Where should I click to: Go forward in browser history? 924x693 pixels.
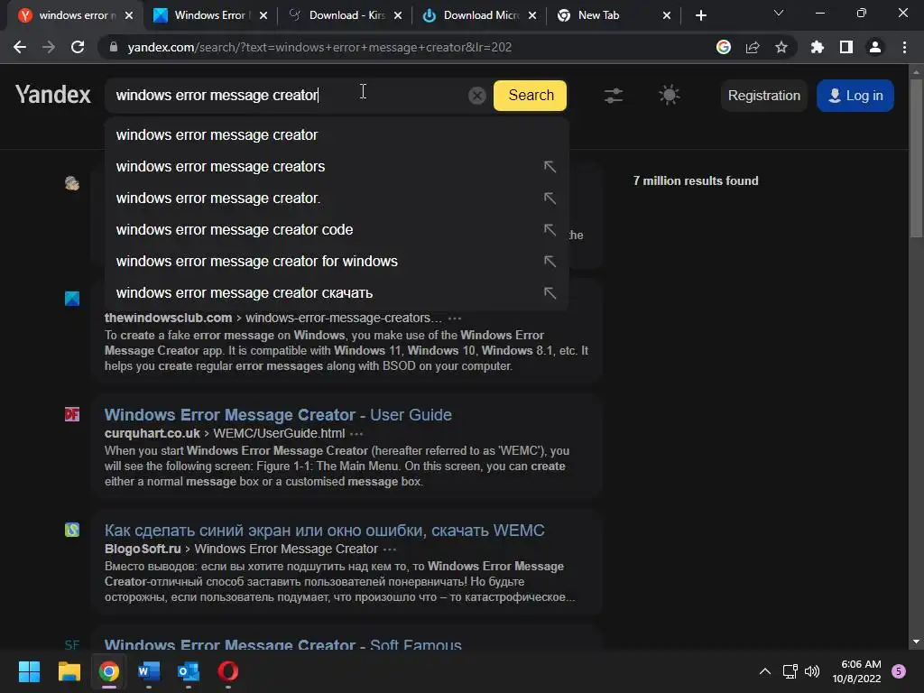click(x=49, y=47)
